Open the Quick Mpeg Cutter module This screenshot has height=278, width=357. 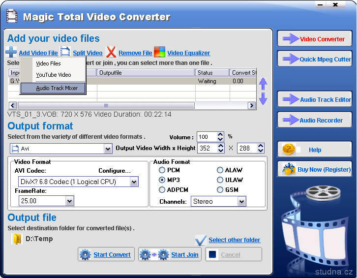[x=315, y=59]
